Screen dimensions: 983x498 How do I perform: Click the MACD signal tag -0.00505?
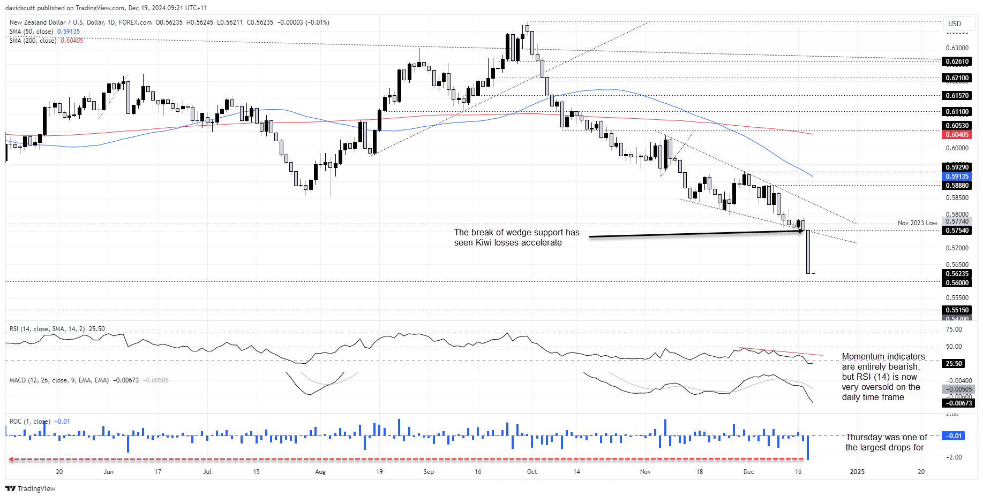958,389
